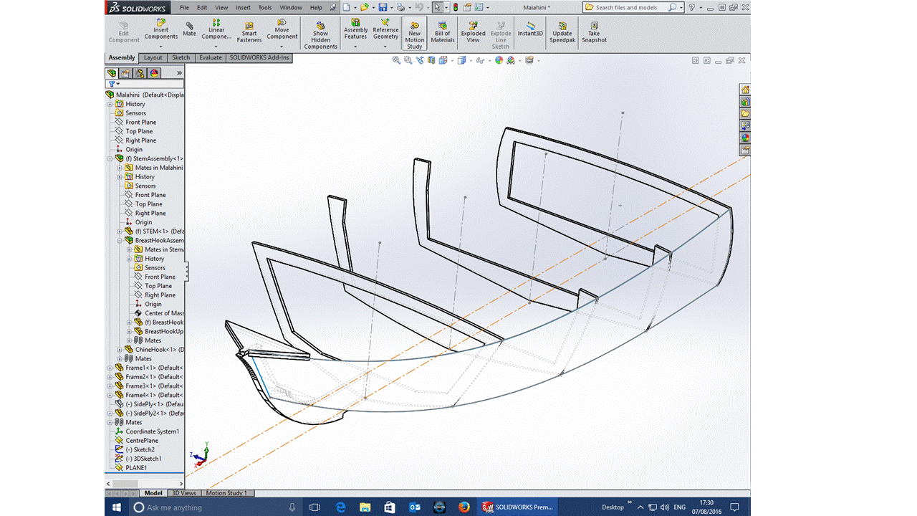Viewport: 917px width, 516px height.
Task: Expand the Frame1<1> component
Action: [110, 368]
